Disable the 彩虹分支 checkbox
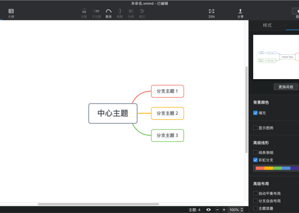299x213 pixels. coord(256,160)
